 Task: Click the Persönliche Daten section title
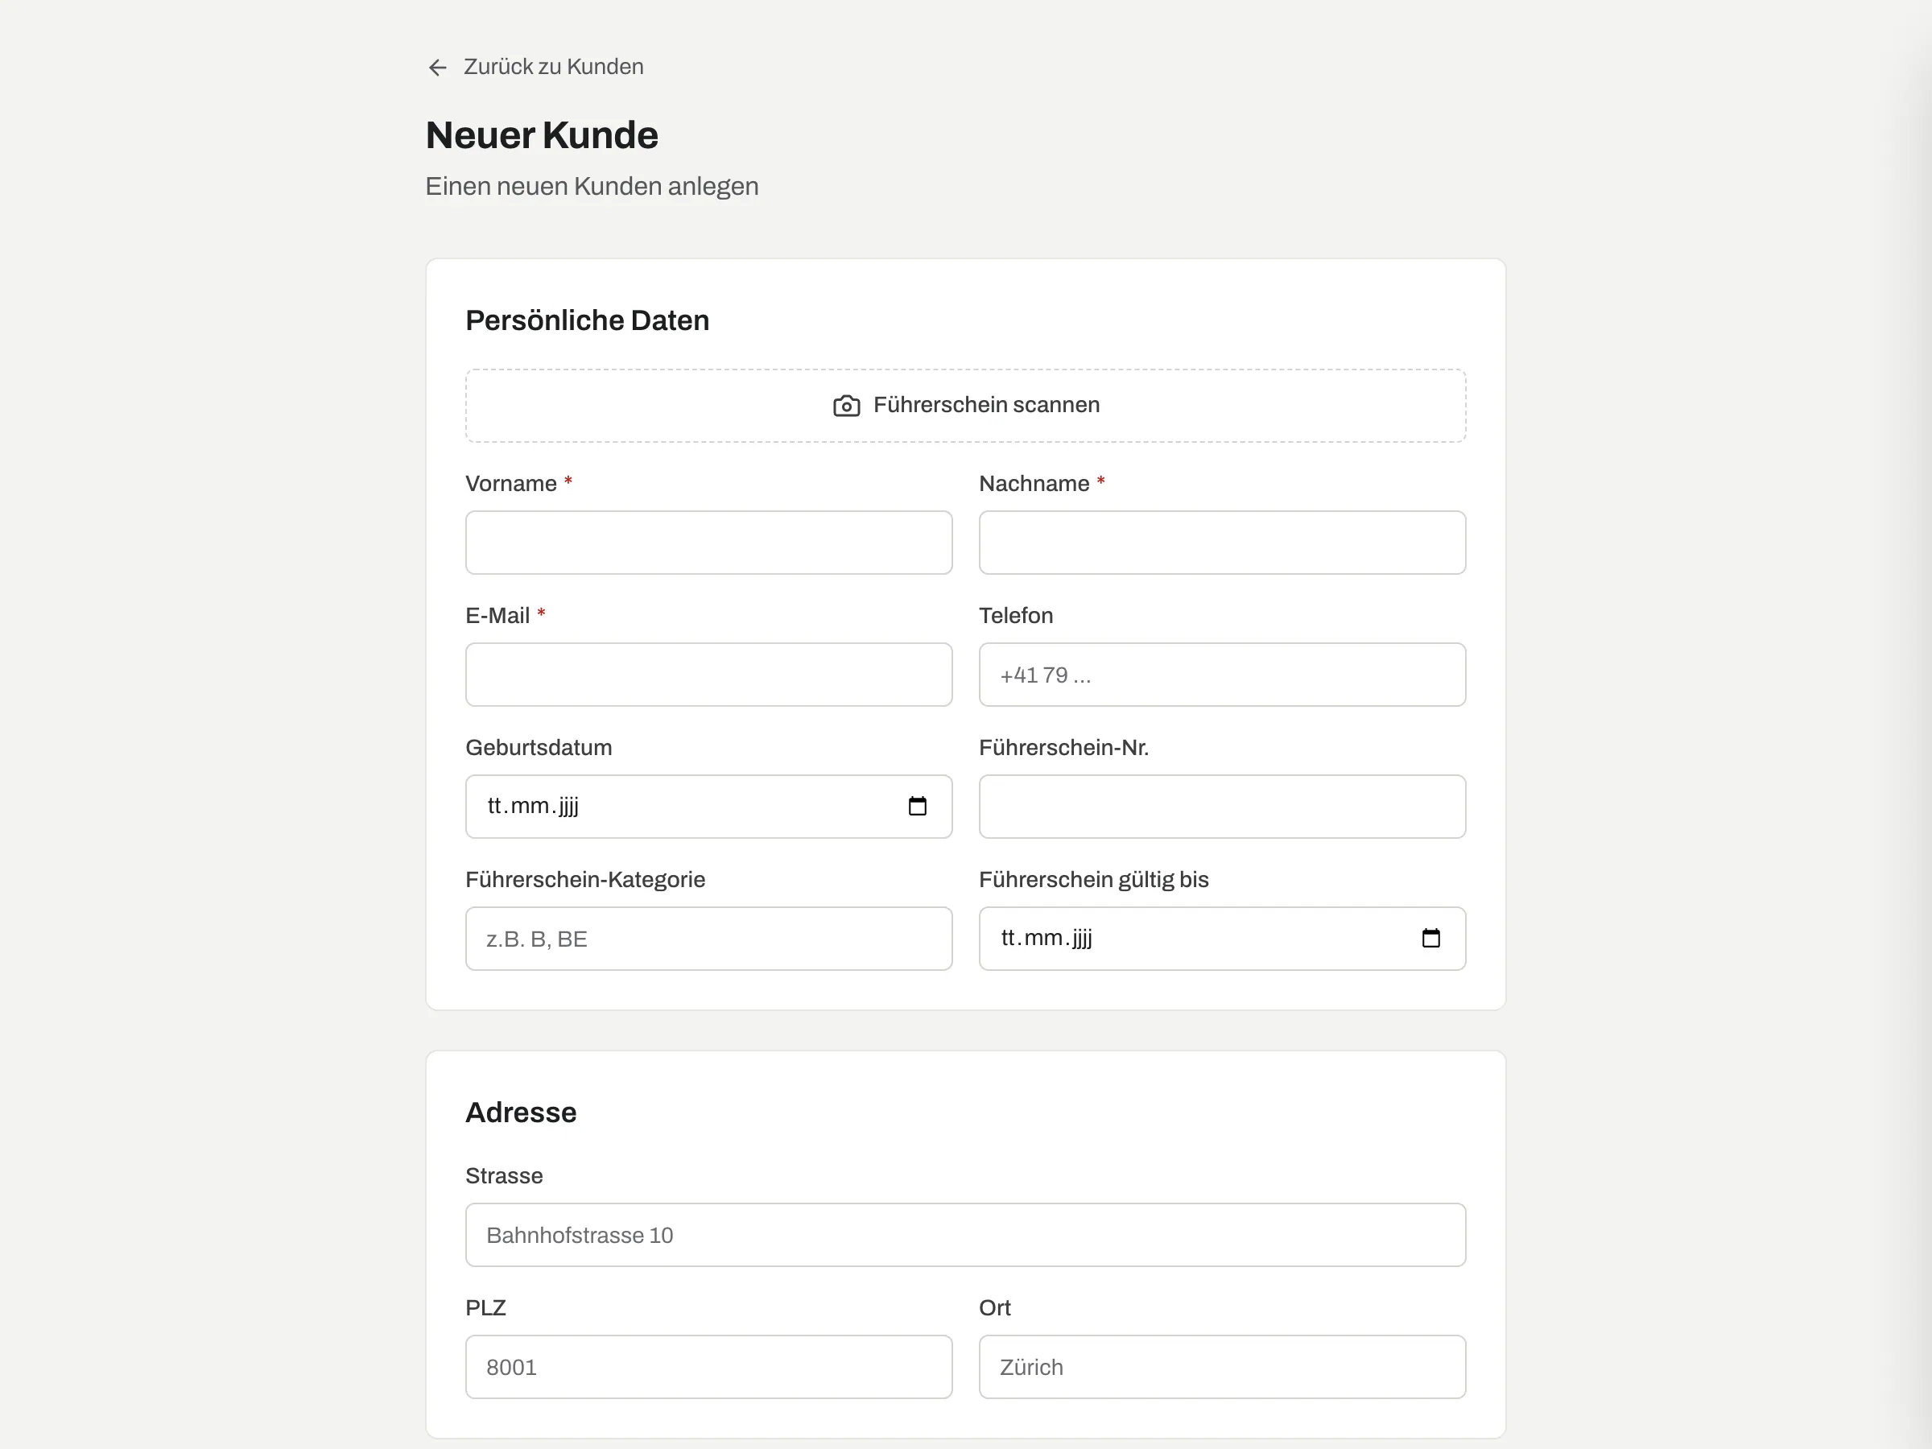pos(587,320)
